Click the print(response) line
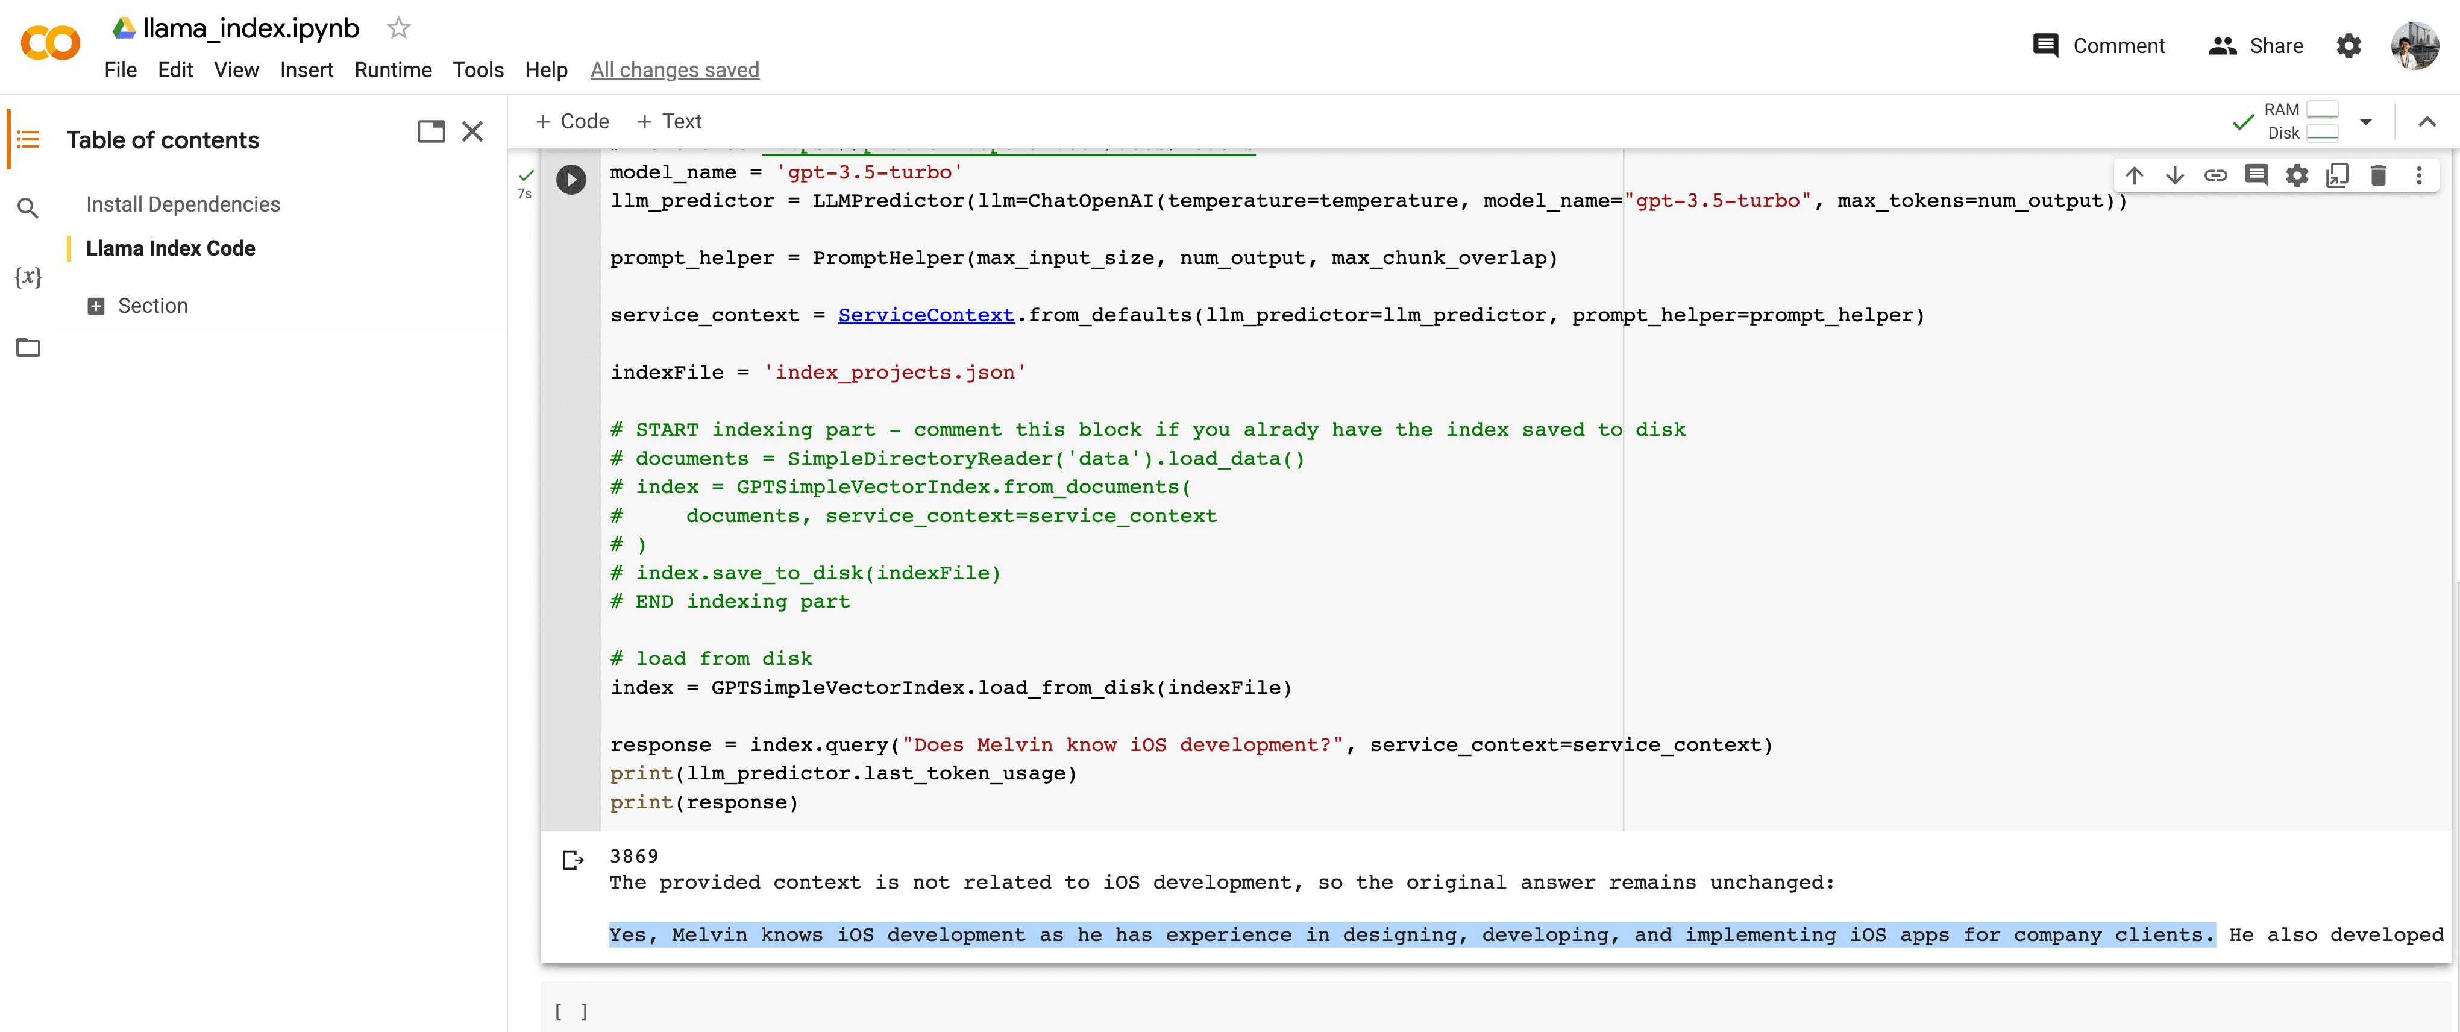2460x1032 pixels. click(x=704, y=803)
